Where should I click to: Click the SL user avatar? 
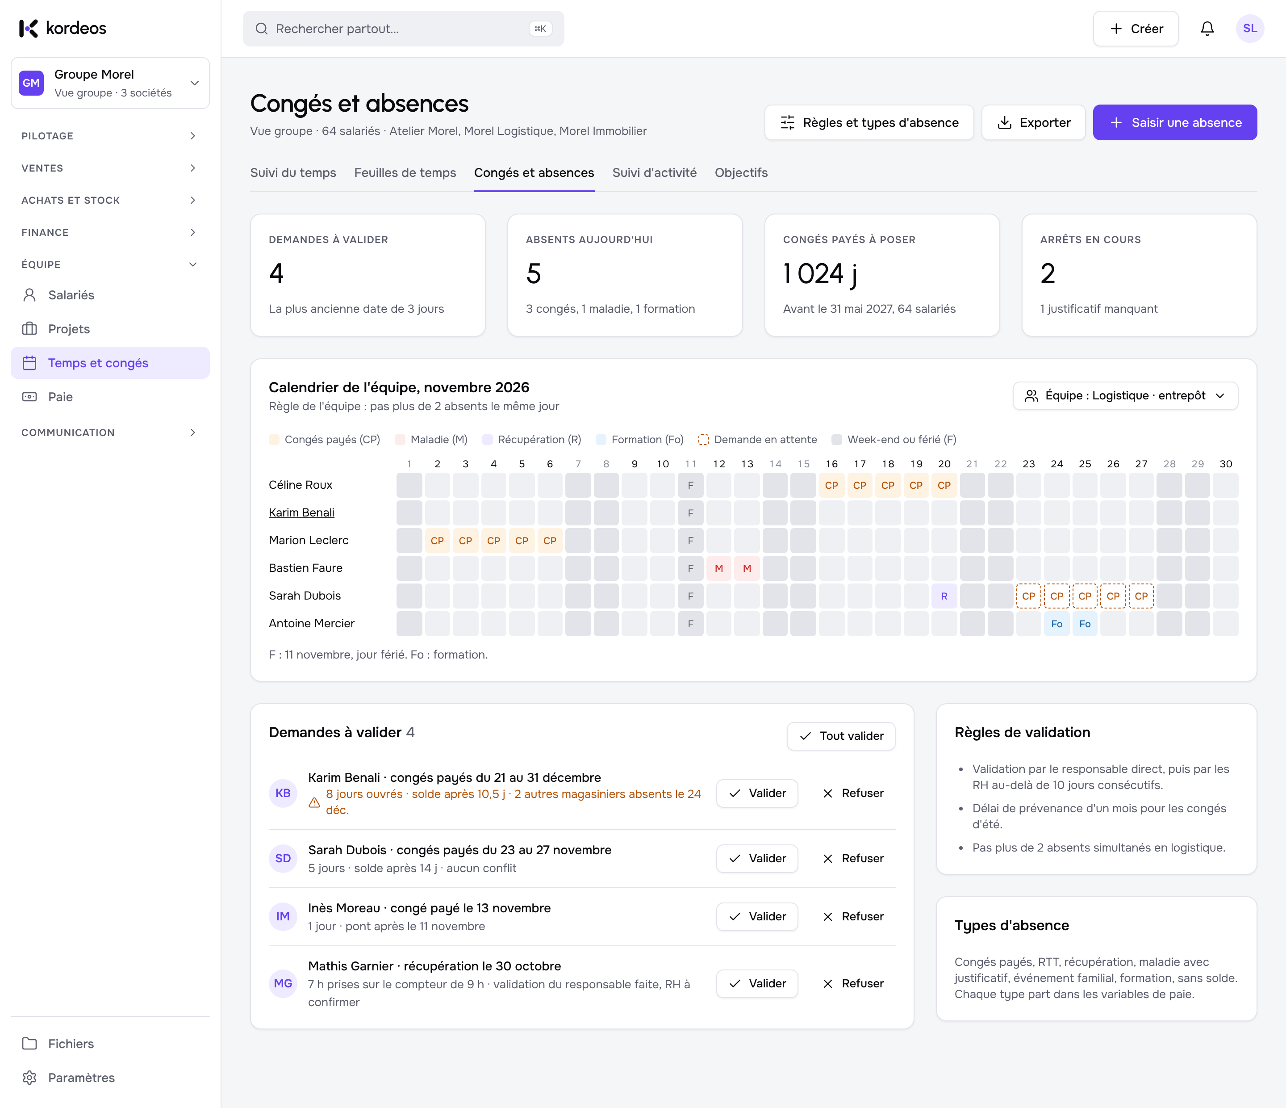[1249, 29]
